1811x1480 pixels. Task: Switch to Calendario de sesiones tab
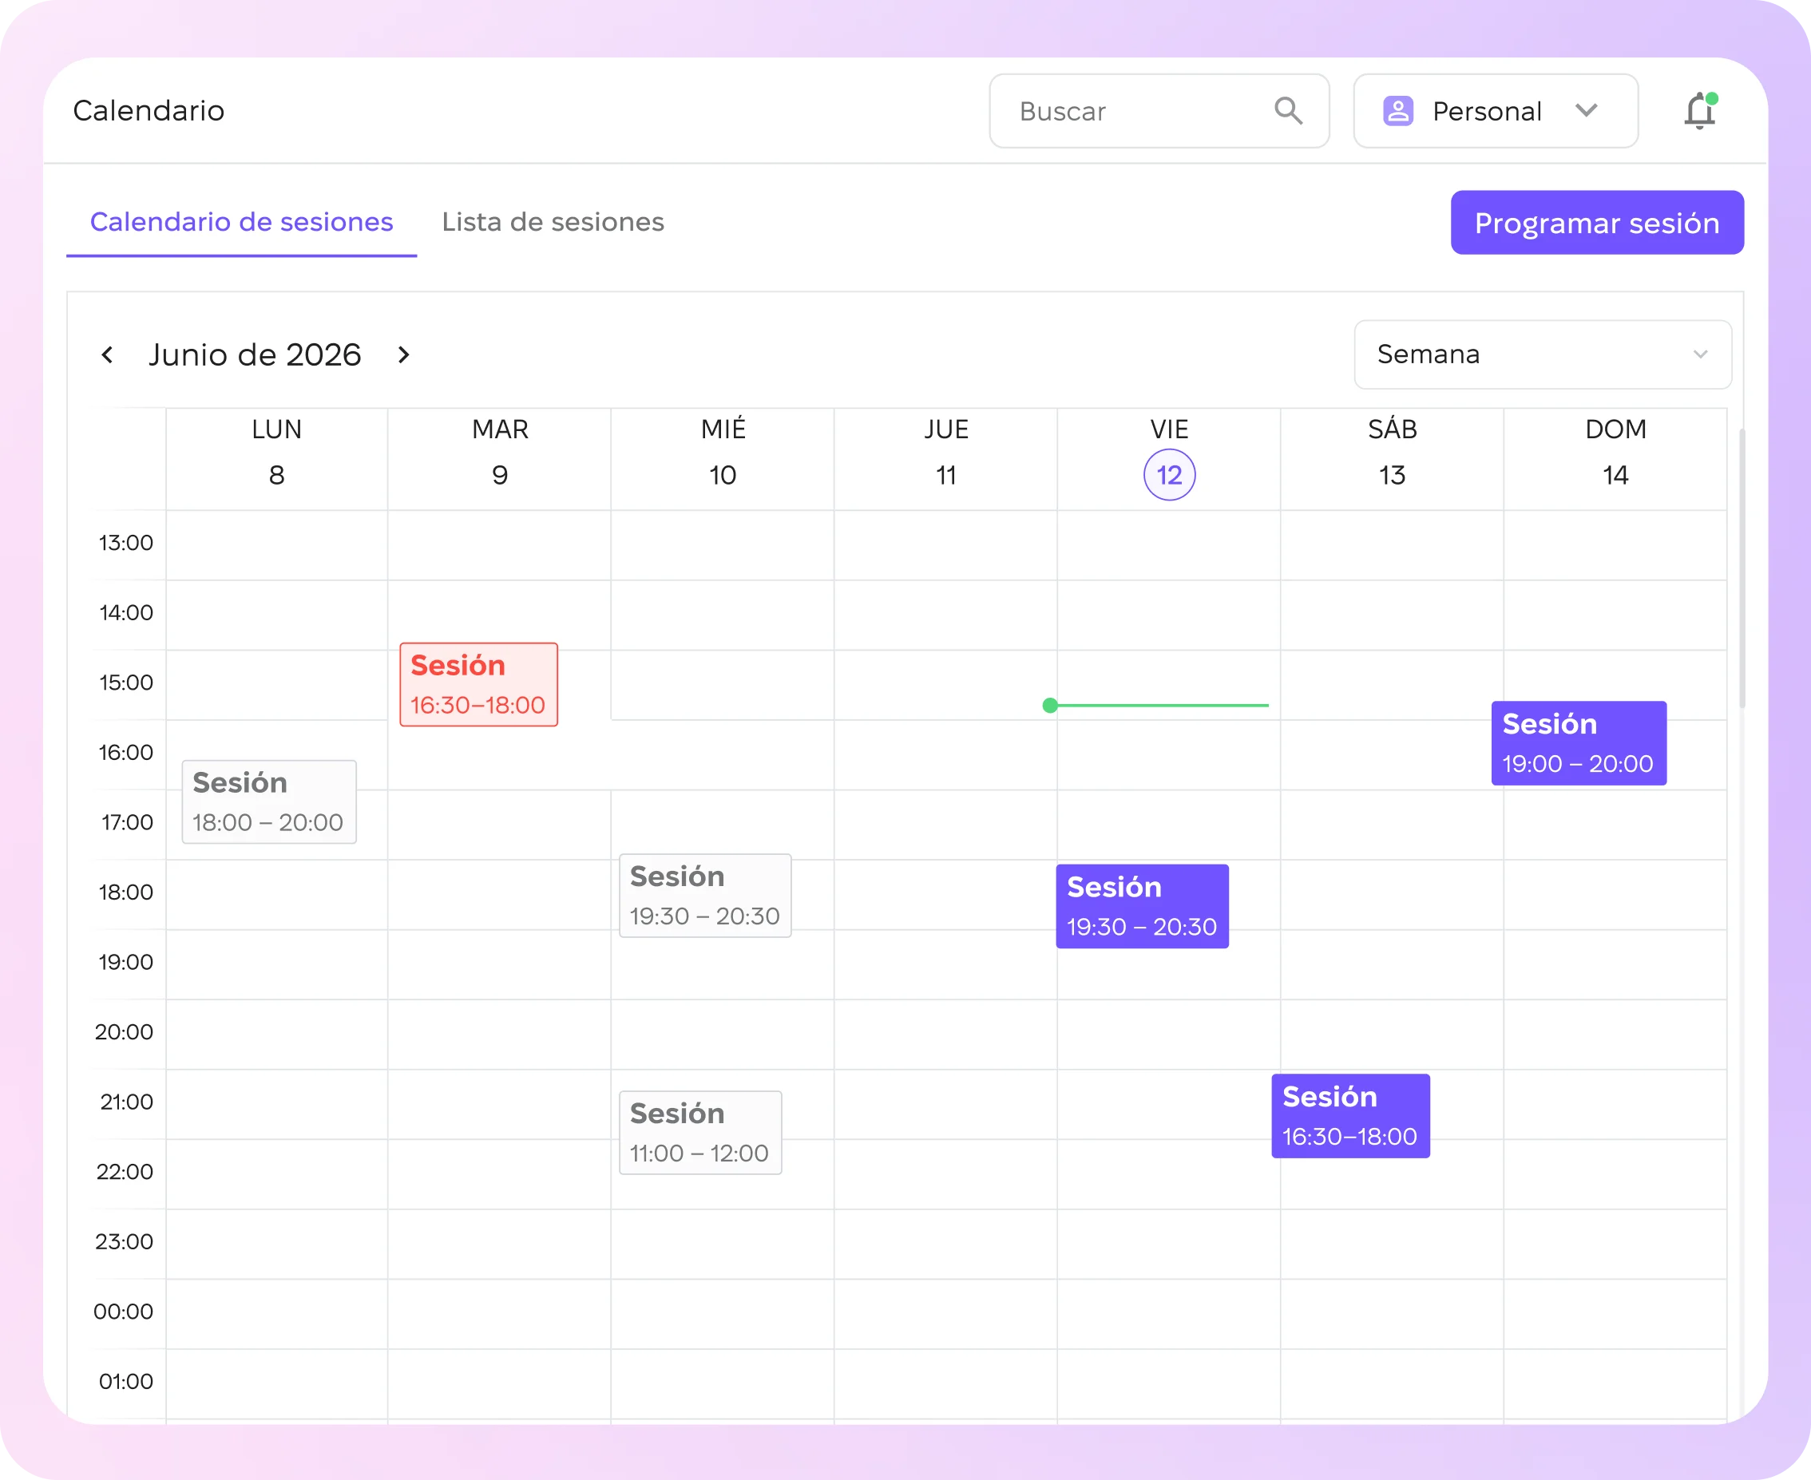(x=241, y=223)
